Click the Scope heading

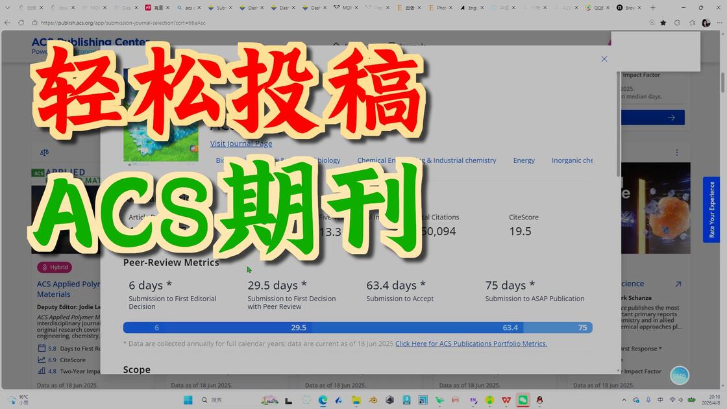[x=137, y=369]
